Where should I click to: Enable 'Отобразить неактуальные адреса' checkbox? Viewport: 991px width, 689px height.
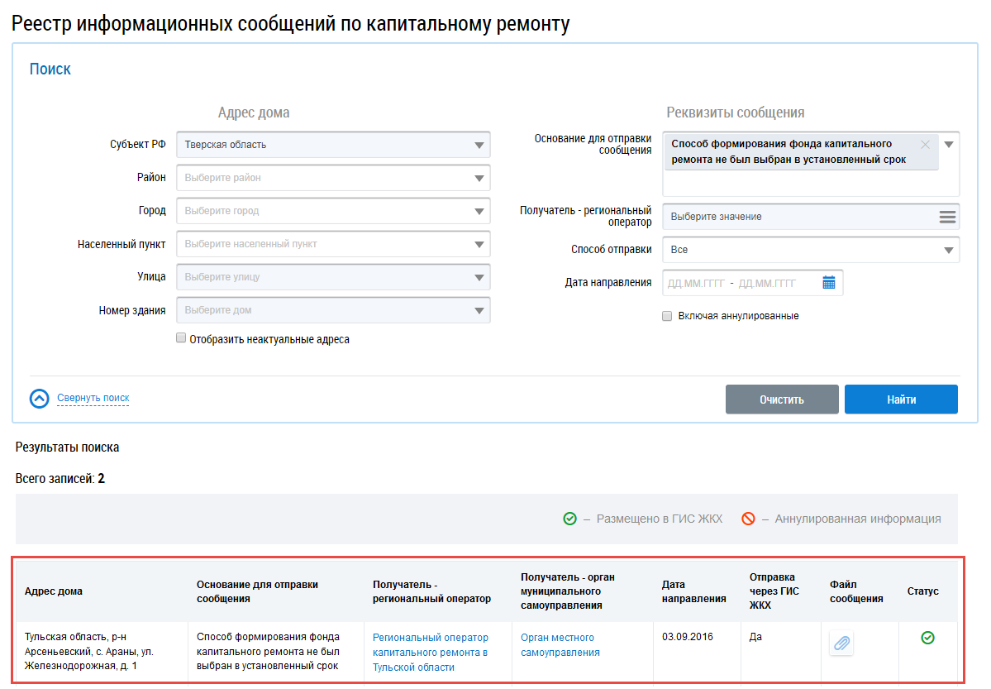181,338
